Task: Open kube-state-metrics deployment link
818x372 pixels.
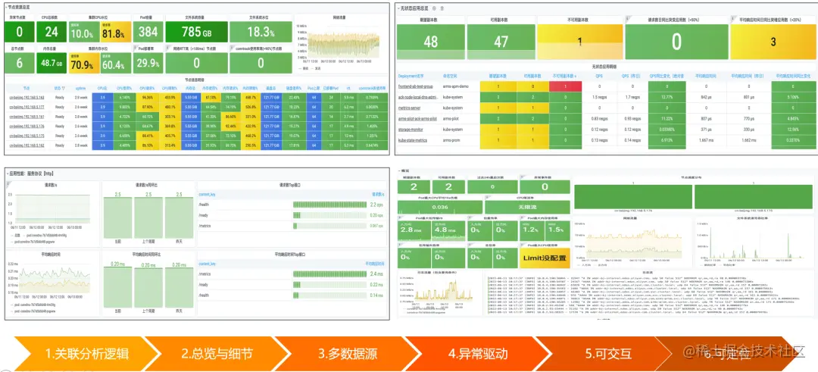Action: pyautogui.click(x=412, y=140)
